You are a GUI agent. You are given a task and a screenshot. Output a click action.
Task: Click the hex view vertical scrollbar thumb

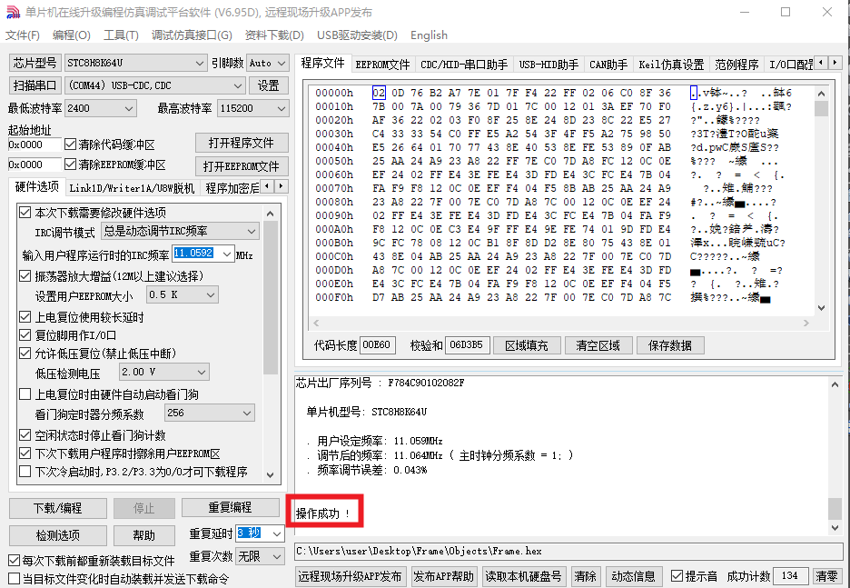point(821,108)
